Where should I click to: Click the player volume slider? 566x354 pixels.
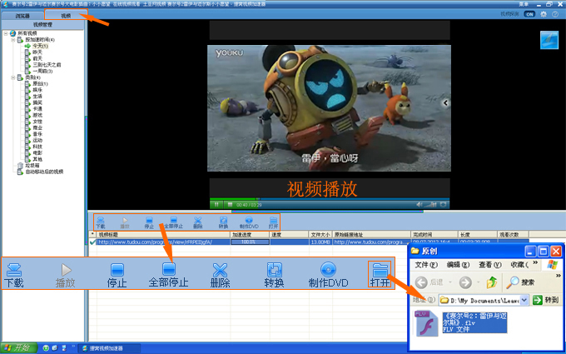coord(431,205)
